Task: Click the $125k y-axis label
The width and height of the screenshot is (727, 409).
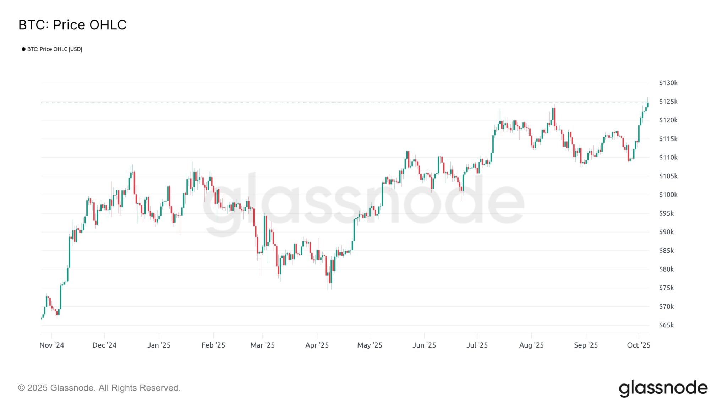Action: [x=668, y=102]
